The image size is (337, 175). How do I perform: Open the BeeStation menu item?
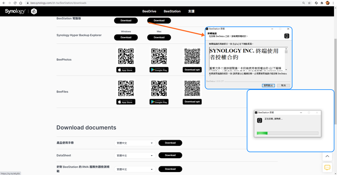point(172,11)
